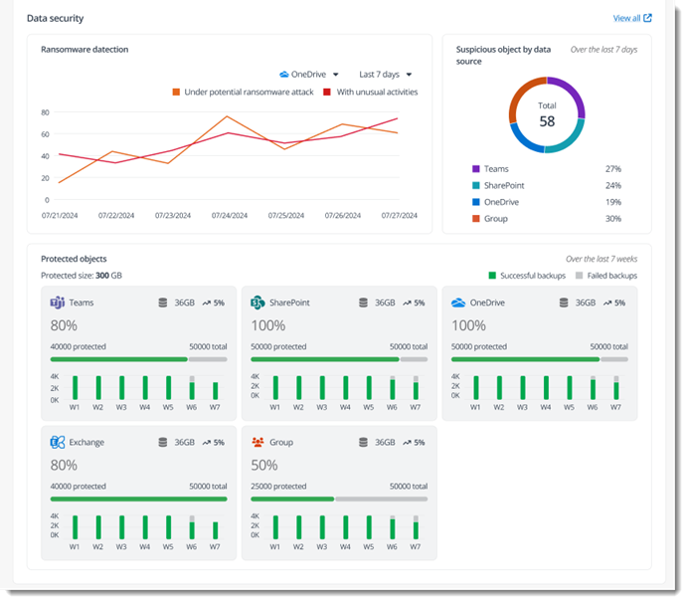
Task: Click the trend arrow icon on SharePoint card
Action: [x=407, y=302]
